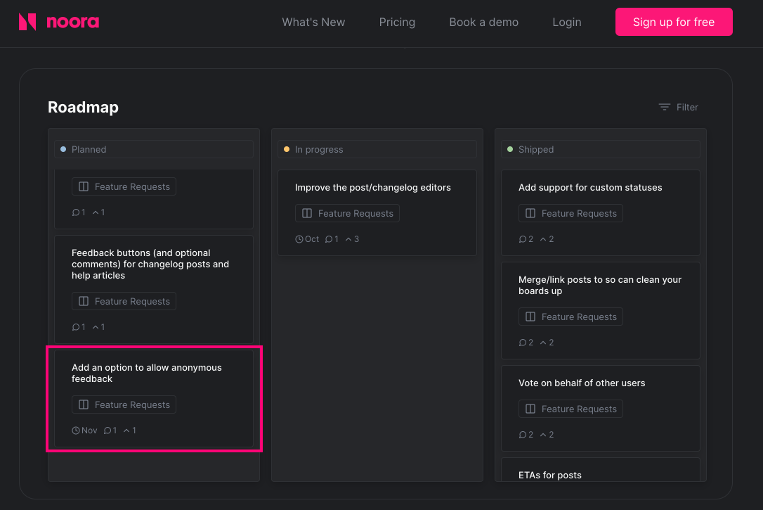Open Add support for custom statuses card
763x510 pixels.
[601, 213]
